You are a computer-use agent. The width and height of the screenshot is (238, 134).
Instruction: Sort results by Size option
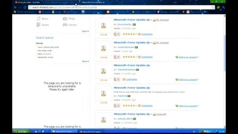[45, 51]
